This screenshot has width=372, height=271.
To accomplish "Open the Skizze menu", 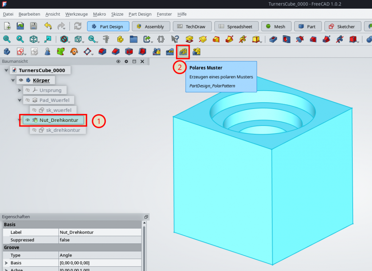I will click(x=117, y=14).
